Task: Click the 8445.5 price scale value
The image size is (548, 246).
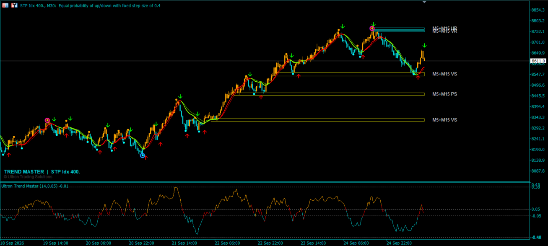Action: coord(537,96)
